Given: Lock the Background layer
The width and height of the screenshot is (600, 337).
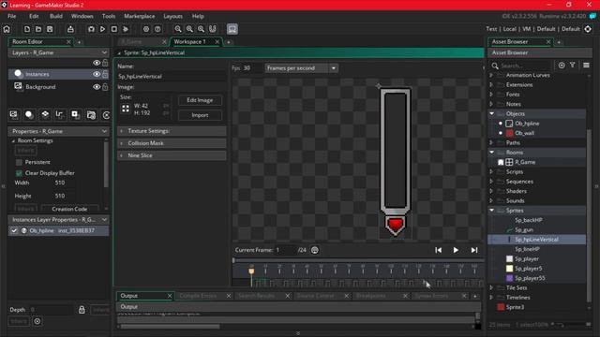Looking at the screenshot, I should pos(105,87).
